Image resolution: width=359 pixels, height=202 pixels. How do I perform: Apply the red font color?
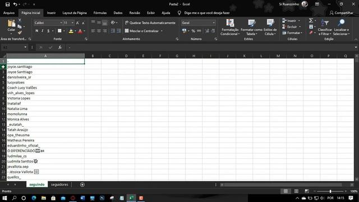pos(80,31)
